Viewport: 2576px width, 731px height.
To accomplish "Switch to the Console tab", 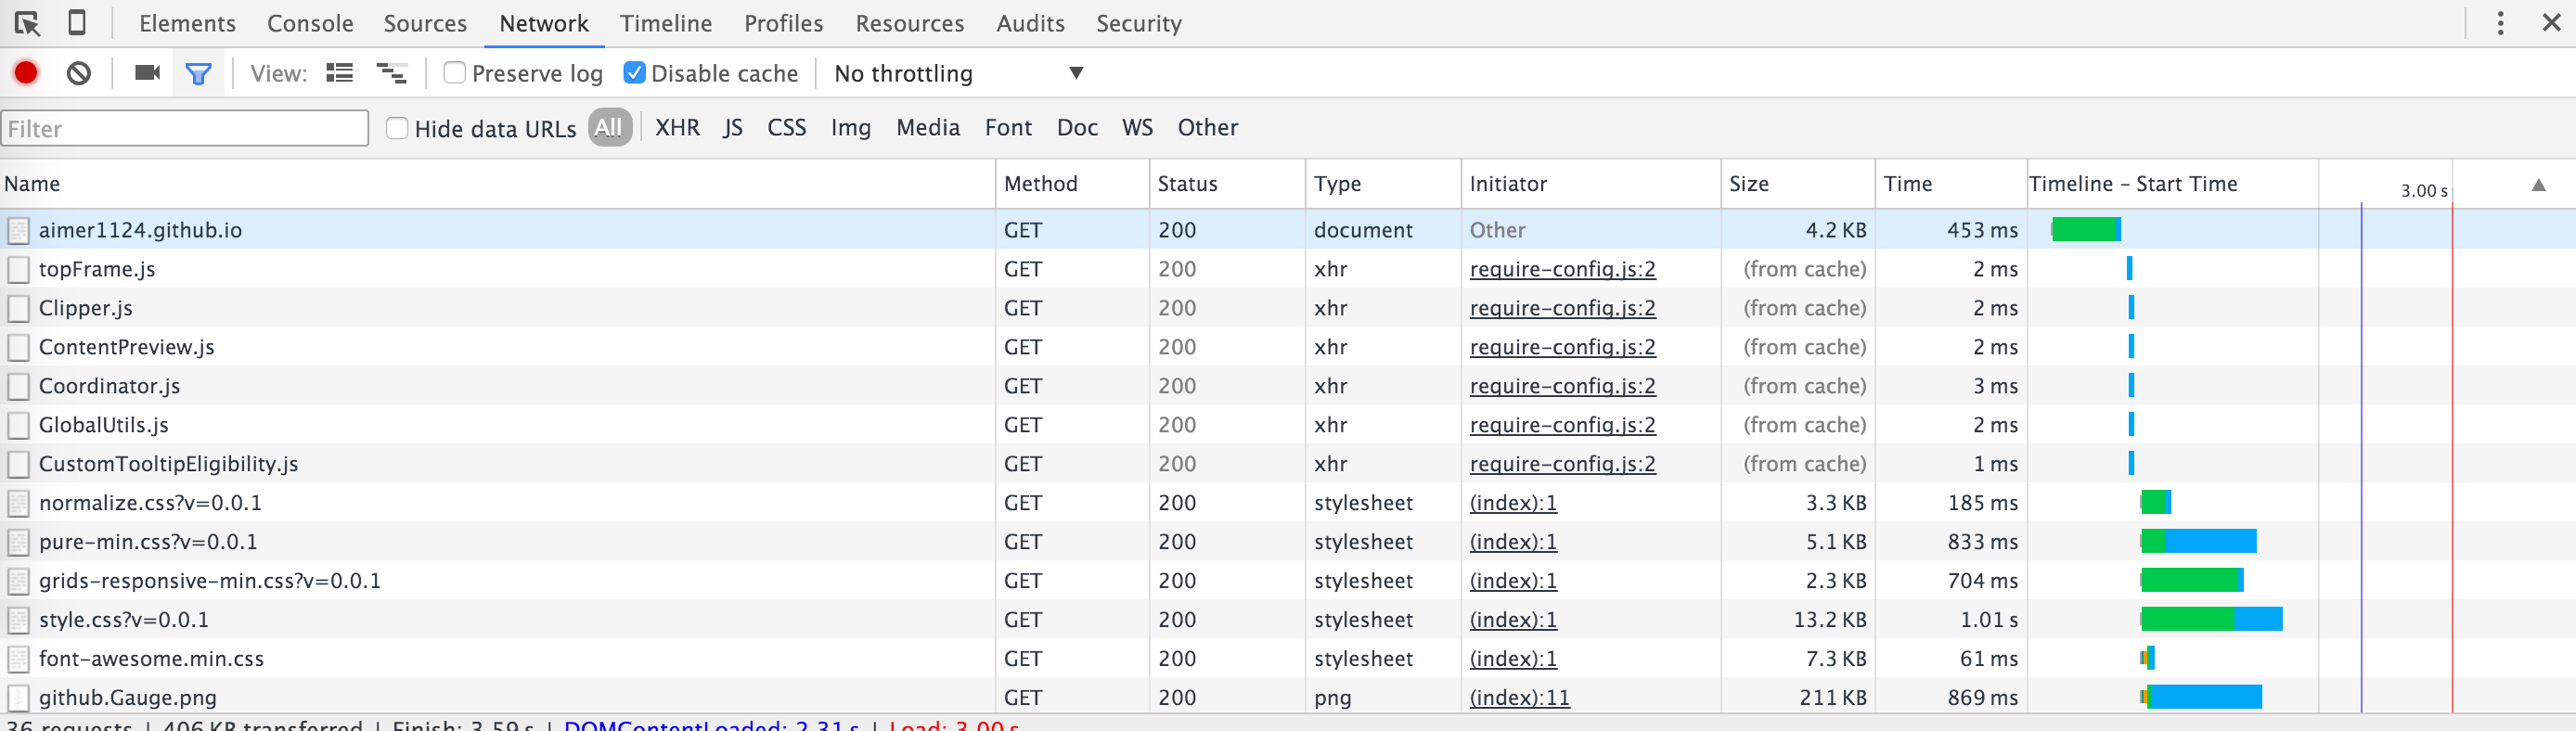I will coord(310,23).
